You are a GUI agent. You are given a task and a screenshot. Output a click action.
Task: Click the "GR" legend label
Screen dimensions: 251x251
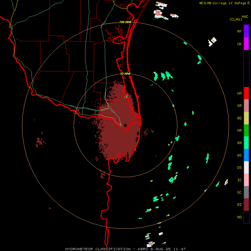[239, 106]
